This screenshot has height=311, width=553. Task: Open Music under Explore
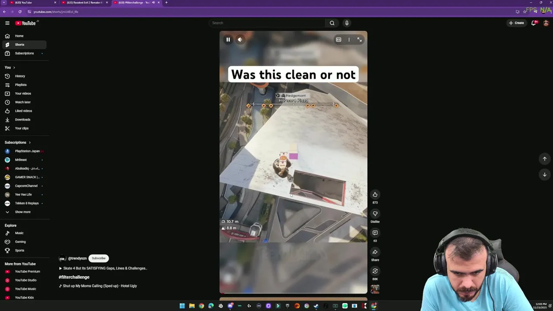pyautogui.click(x=23, y=233)
